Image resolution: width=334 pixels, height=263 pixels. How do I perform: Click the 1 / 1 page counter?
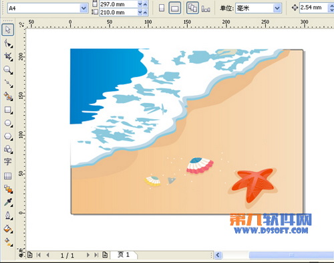coord(67,255)
